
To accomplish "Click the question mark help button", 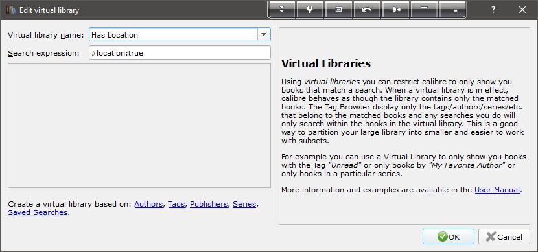I will tap(493, 10).
